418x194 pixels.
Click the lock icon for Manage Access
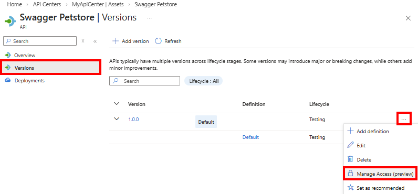click(351, 174)
